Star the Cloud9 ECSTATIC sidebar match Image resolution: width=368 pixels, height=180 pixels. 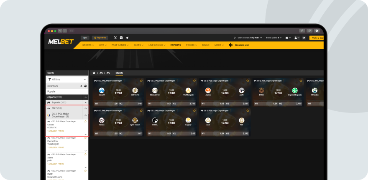click(x=85, y=121)
